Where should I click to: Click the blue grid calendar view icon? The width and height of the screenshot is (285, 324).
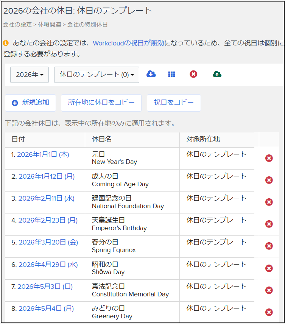(x=172, y=74)
